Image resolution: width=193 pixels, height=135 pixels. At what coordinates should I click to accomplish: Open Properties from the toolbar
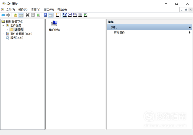[33, 15]
